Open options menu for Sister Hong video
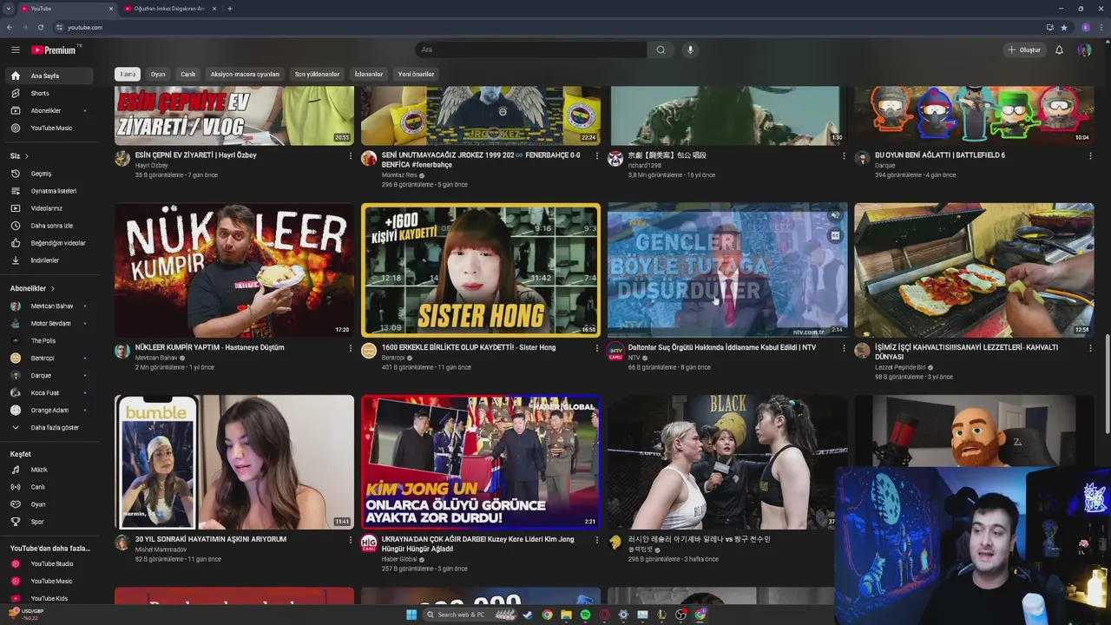Image resolution: width=1111 pixels, height=625 pixels. tap(597, 348)
